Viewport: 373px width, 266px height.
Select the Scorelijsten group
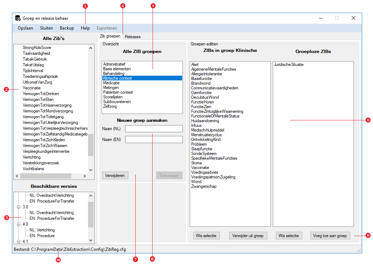[142, 97]
